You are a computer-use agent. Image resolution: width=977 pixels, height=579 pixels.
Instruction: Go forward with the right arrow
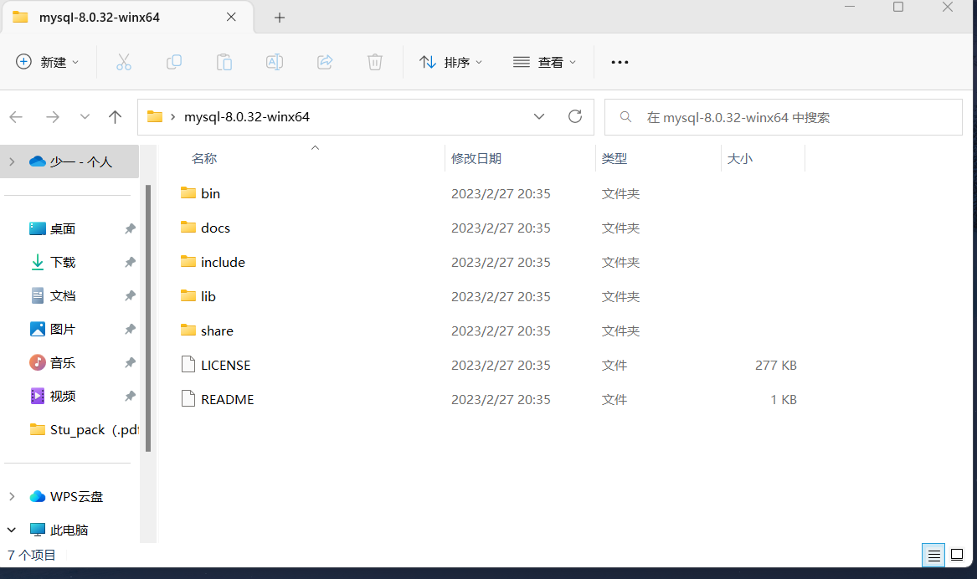(53, 117)
